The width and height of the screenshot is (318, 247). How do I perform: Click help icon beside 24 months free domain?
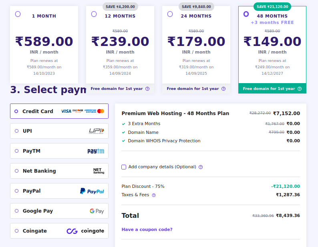223,89
